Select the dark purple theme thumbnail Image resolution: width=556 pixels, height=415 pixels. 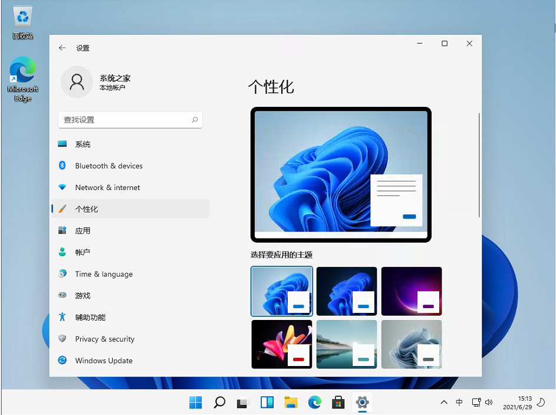(x=411, y=291)
